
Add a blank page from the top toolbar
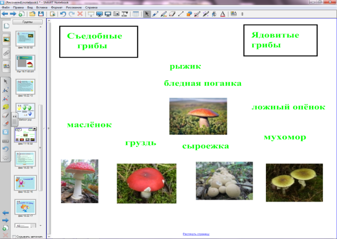(22, 14)
